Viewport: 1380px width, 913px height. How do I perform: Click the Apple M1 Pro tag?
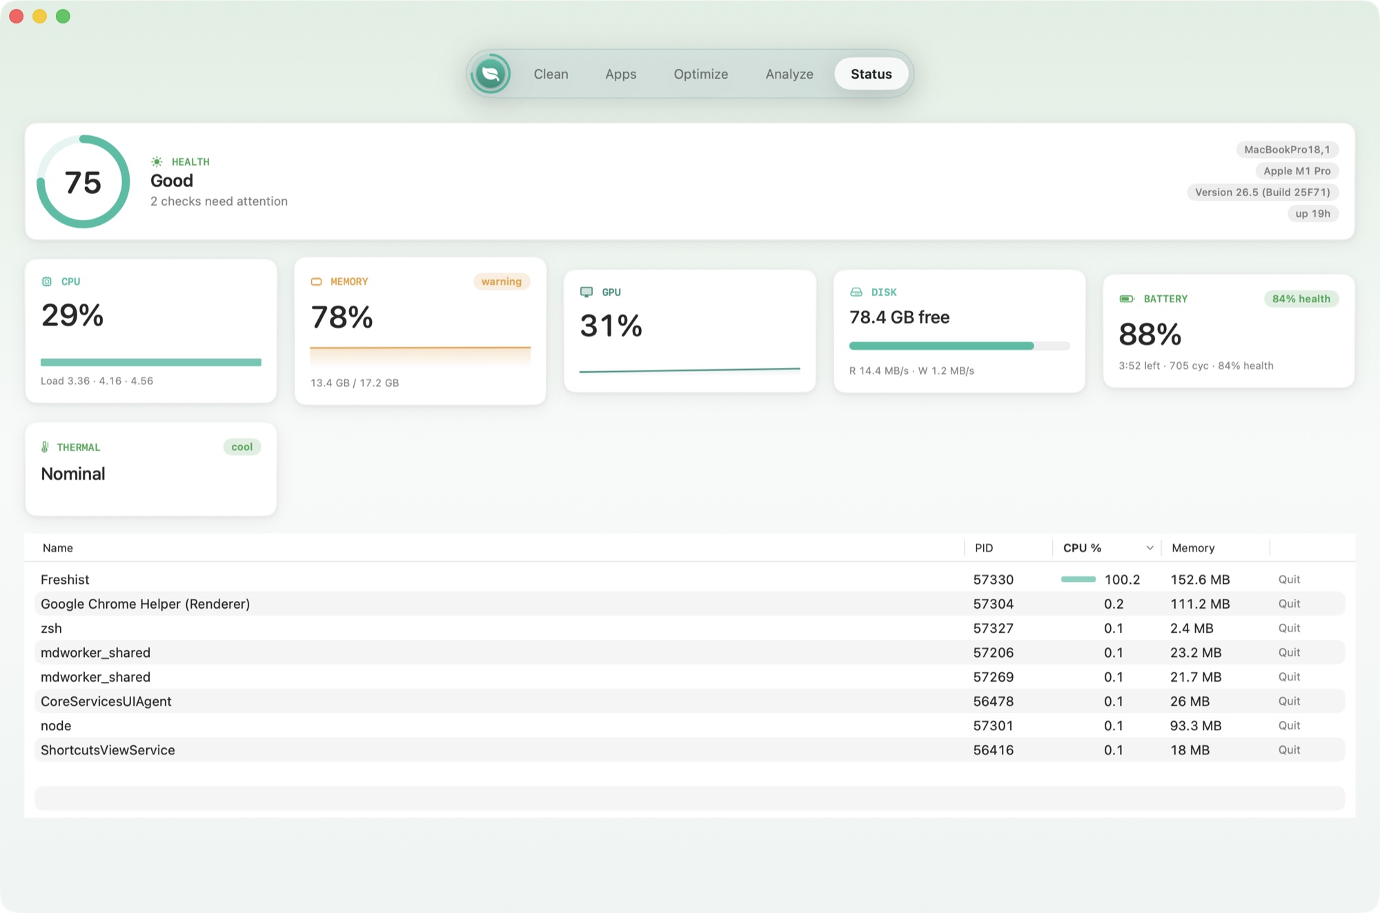tap(1297, 171)
